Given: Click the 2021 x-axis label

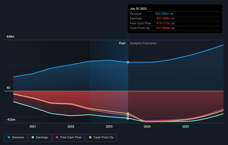Looking at the screenshot, I should [33, 126].
